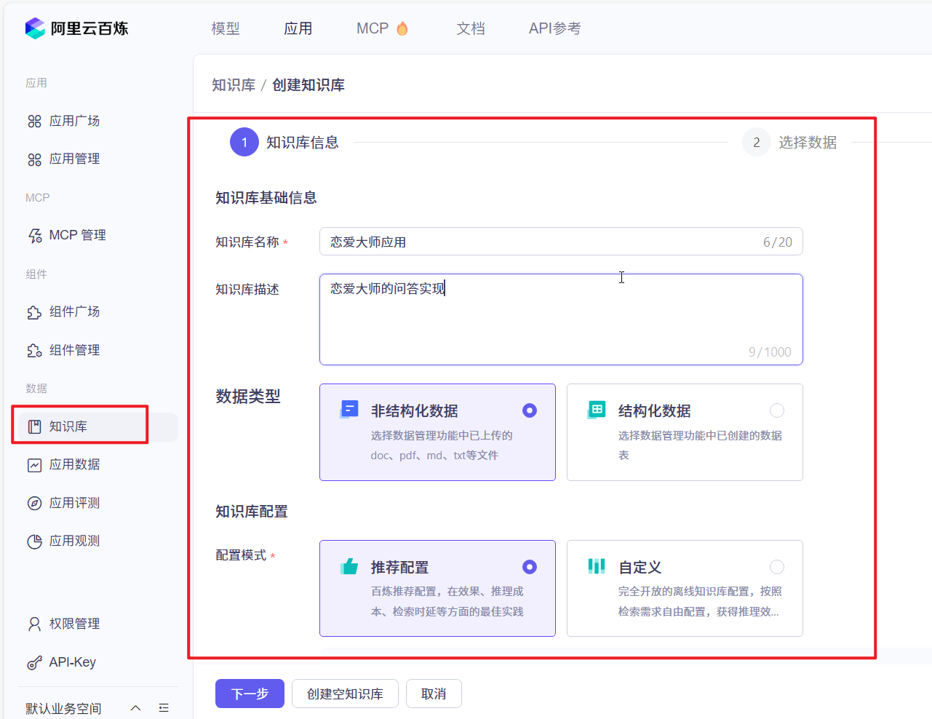
Task: Click step 1 知识库信息
Action: pyautogui.click(x=284, y=142)
